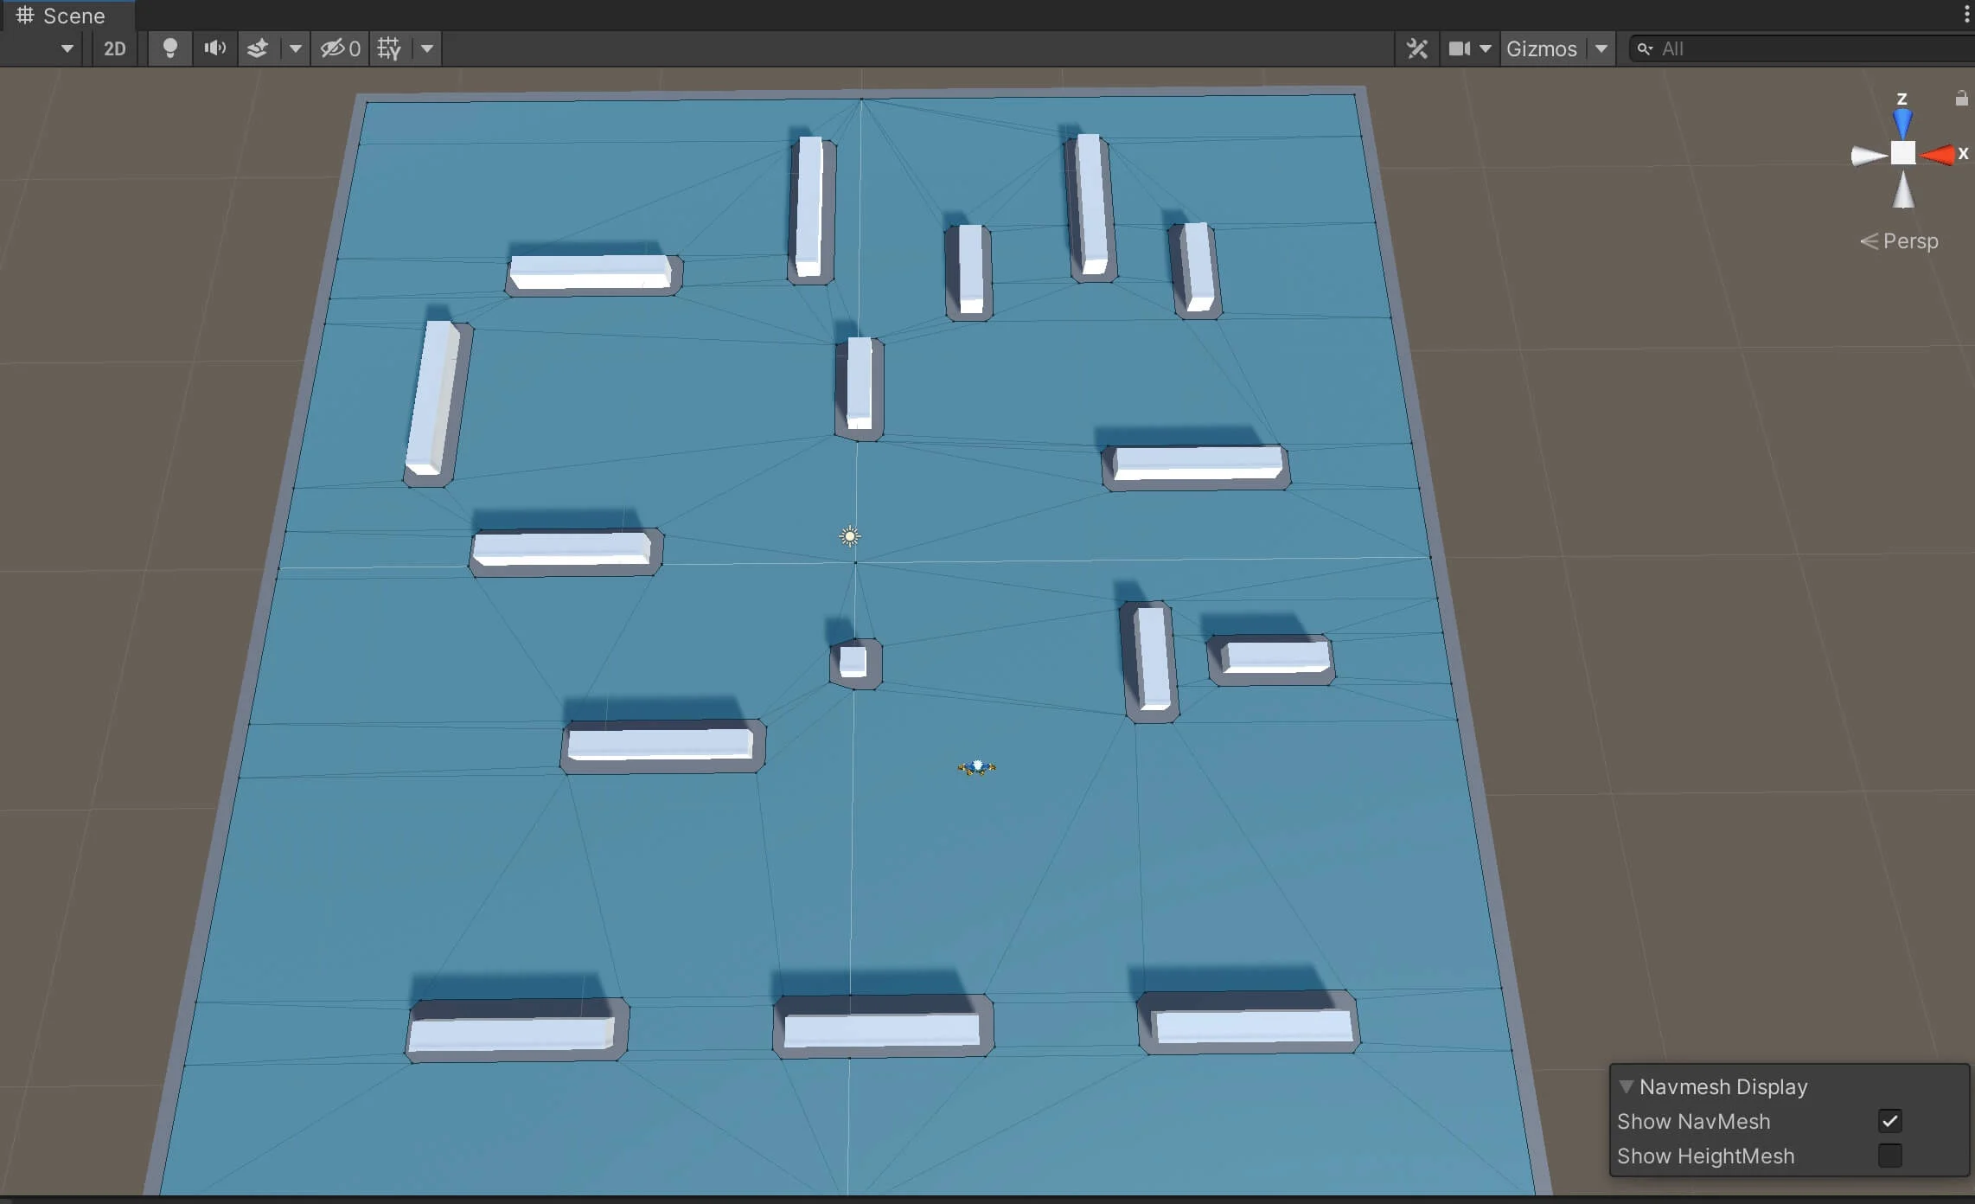The height and width of the screenshot is (1204, 1975).
Task: Toggle hidden objects visibility eye icon
Action: pos(340,48)
